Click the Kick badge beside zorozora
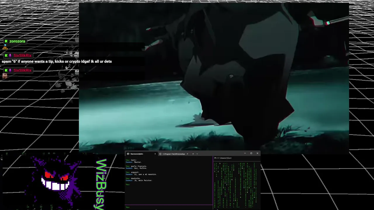Image resolution: width=374 pixels, height=210 pixels. (6, 41)
